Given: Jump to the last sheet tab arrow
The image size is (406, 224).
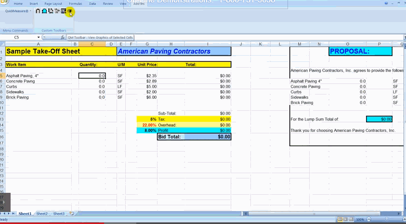Looking at the screenshot, I should tap(13, 213).
